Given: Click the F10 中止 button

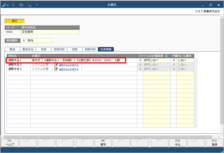Looking at the screenshot, I should pyautogui.click(x=178, y=143).
